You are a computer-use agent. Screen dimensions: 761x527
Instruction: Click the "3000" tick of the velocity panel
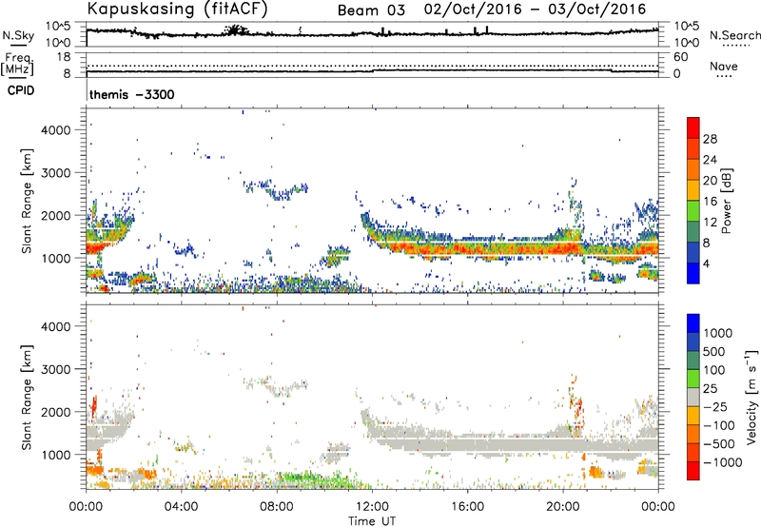(x=56, y=369)
